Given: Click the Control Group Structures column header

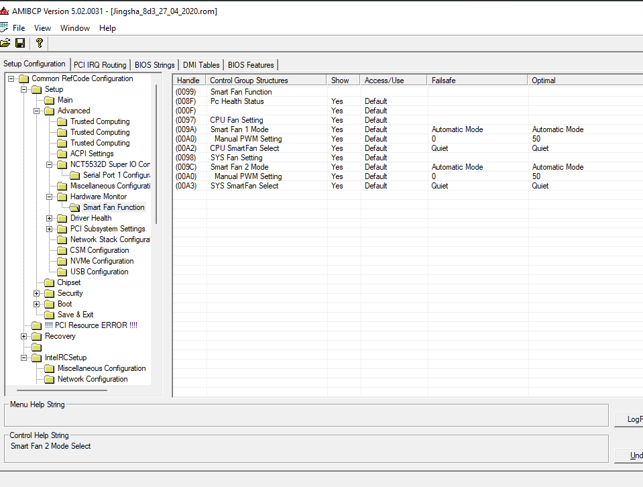Looking at the screenshot, I should tap(266, 80).
